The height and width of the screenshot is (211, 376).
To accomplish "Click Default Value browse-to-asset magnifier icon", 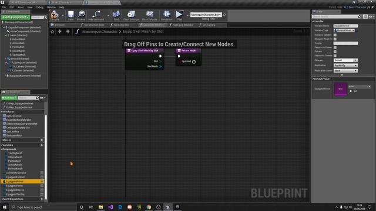I will (355, 91).
